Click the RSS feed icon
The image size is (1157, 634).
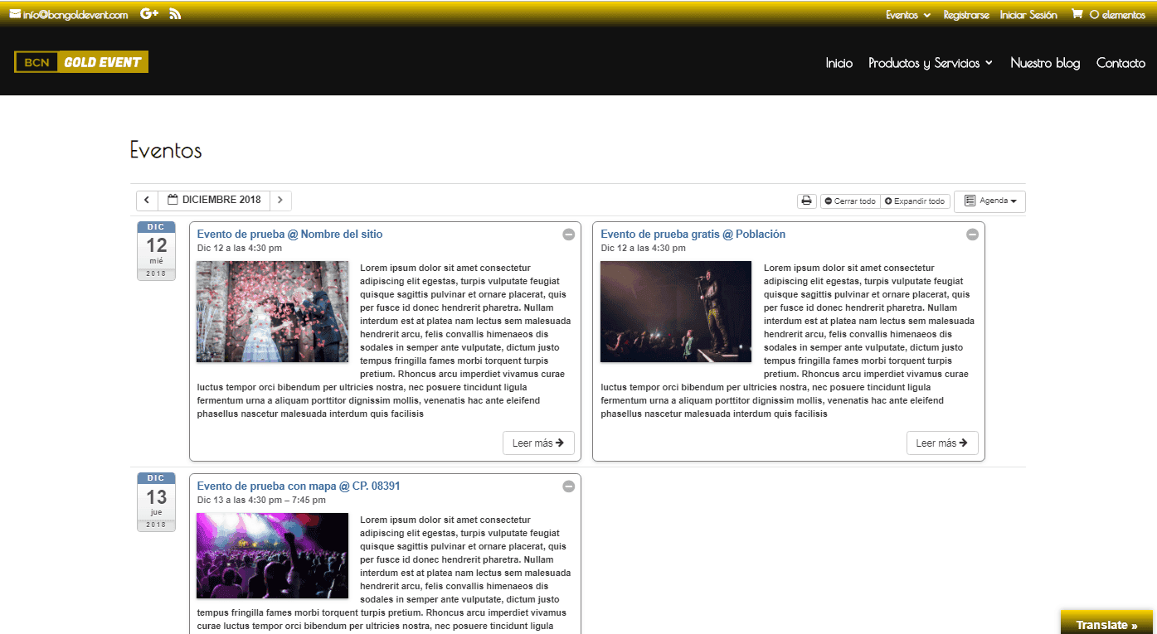coord(175,14)
